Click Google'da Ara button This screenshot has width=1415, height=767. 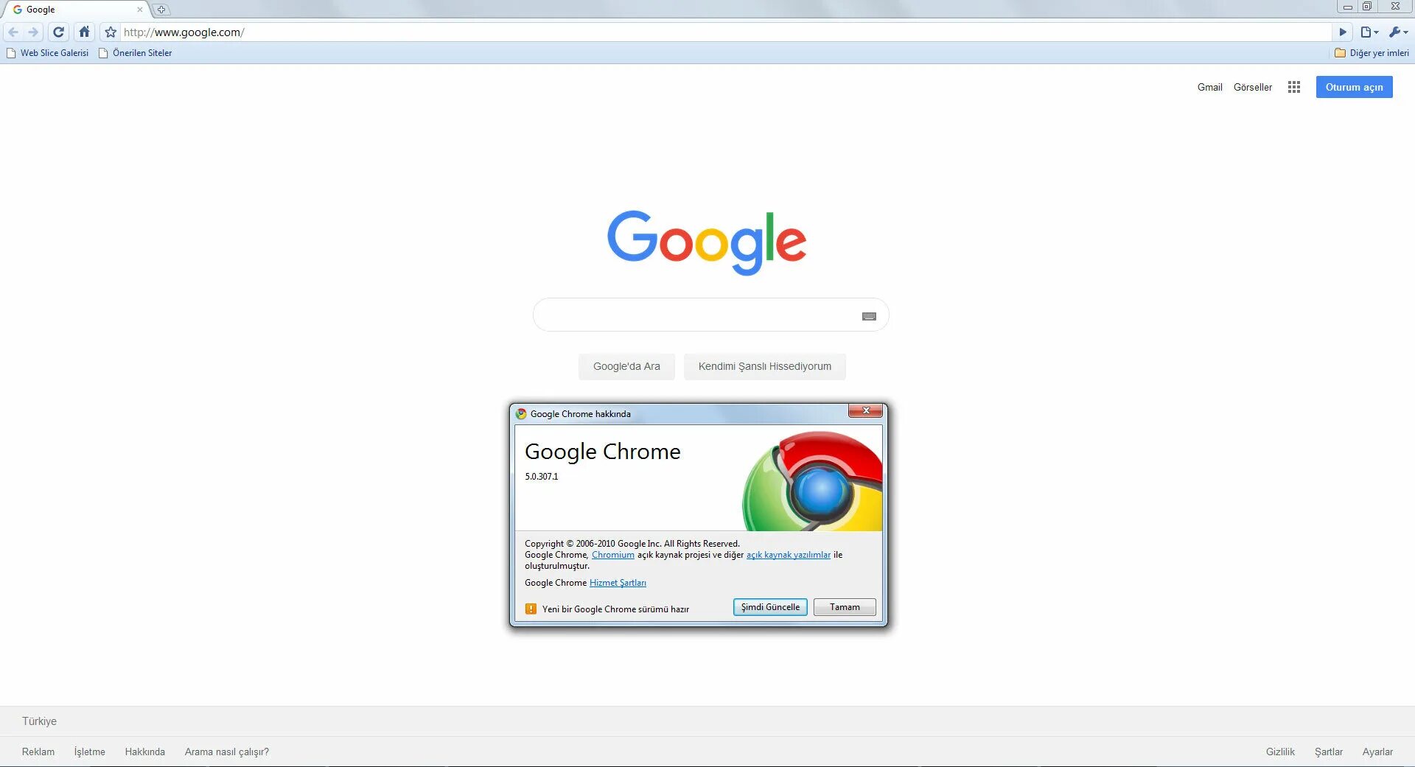click(626, 366)
